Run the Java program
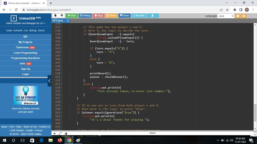Image resolution: width=257 pixels, height=144 pixels. (x=72, y=15)
